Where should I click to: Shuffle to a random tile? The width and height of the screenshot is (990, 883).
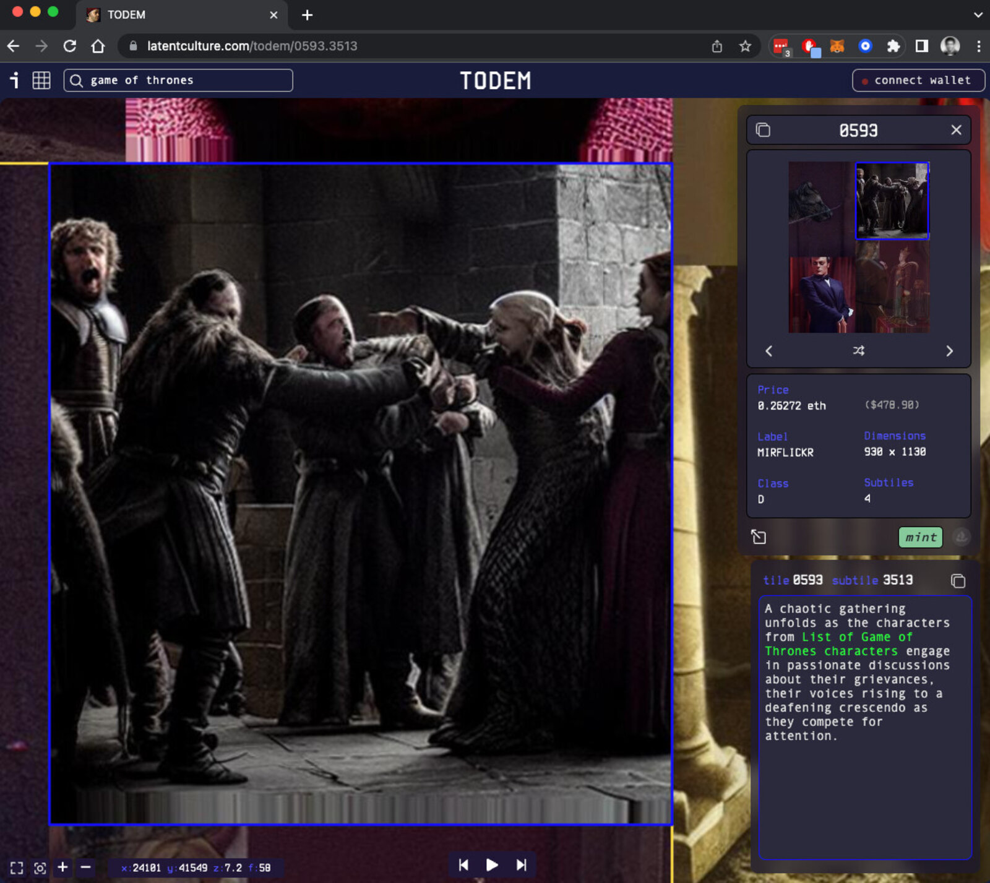(858, 351)
